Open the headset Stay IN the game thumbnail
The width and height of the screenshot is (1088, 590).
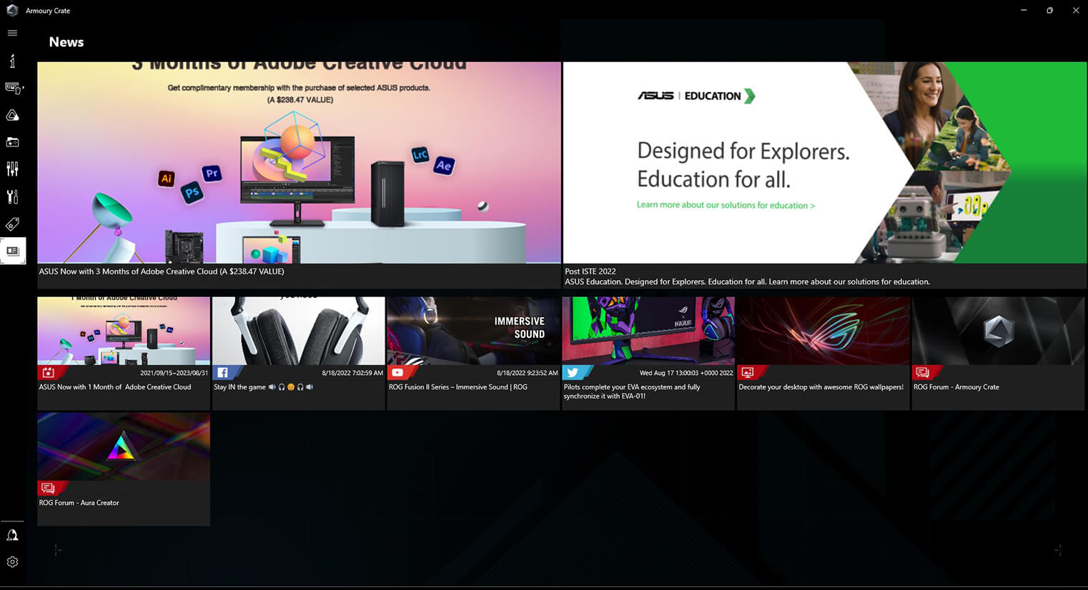(299, 331)
